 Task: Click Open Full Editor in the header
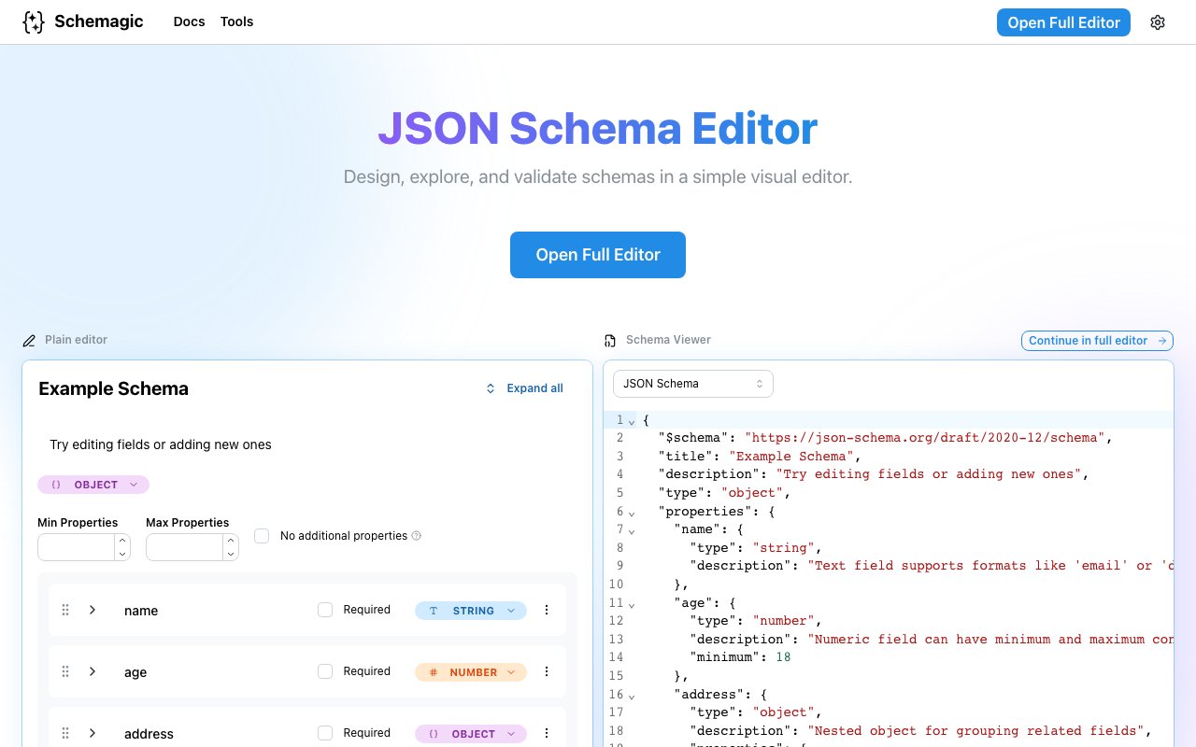pyautogui.click(x=1063, y=22)
